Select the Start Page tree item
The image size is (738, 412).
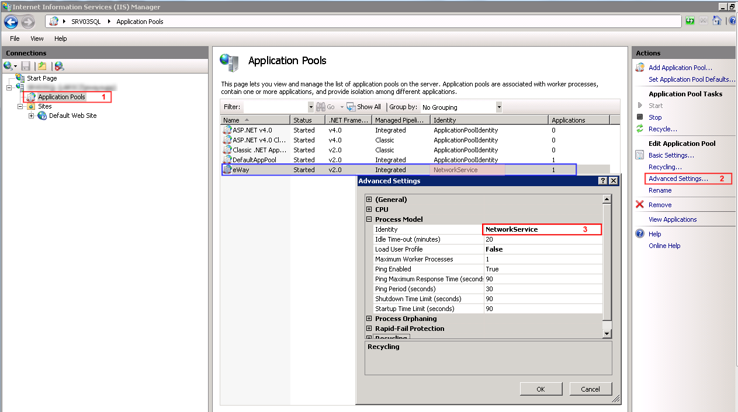click(x=42, y=78)
